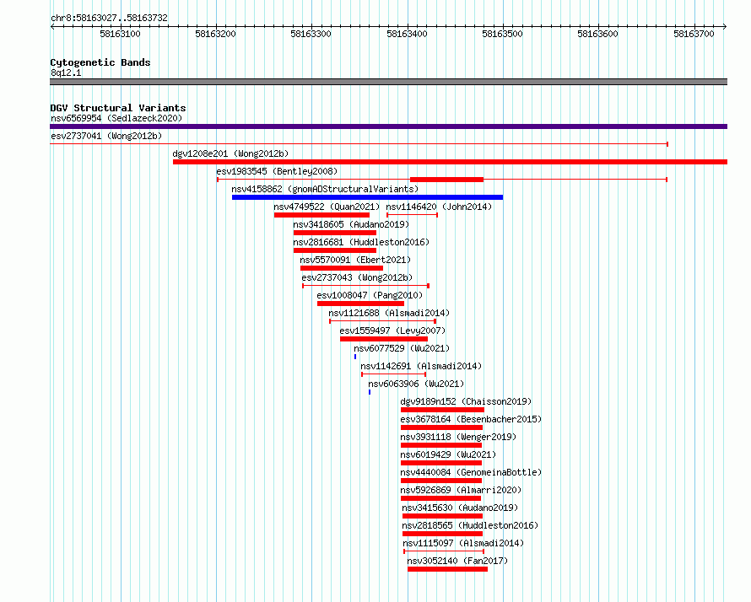Screen dimensions: 751x602
Task: Click nsv6077529 (Wu2021) label
Action: pyautogui.click(x=402, y=348)
